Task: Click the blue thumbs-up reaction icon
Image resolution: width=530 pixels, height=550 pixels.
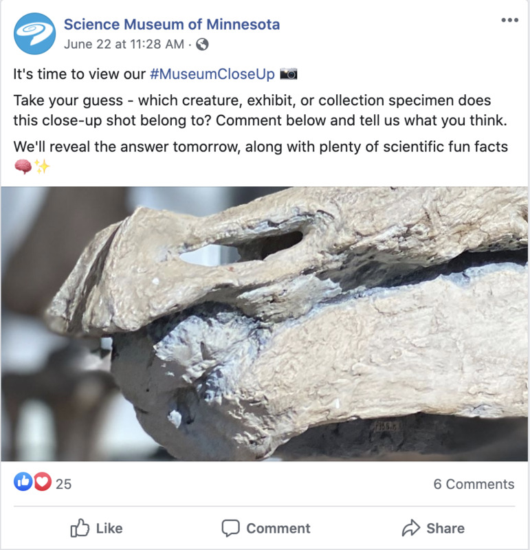Action: coord(23,481)
